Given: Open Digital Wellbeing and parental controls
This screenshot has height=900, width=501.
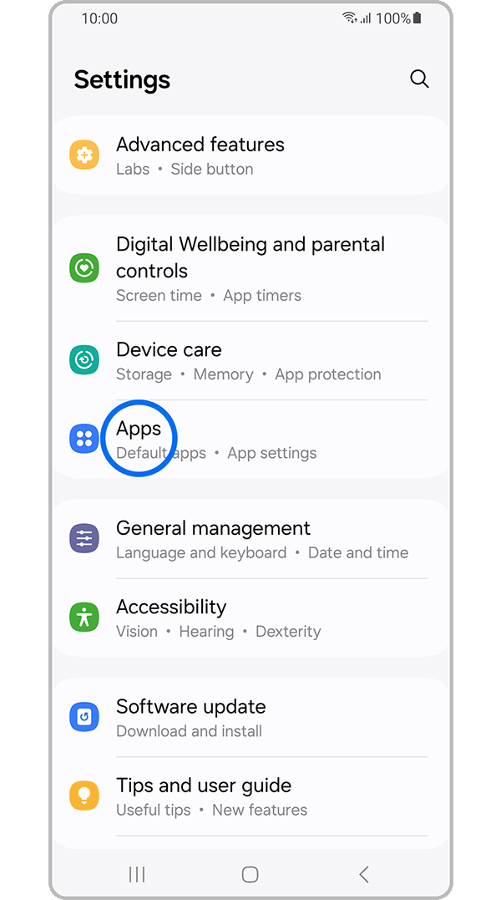Looking at the screenshot, I should 250,268.
